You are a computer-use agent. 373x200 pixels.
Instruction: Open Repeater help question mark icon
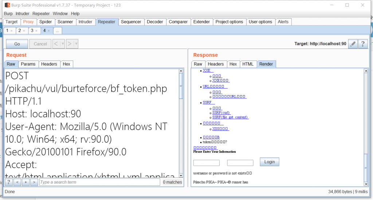tap(362, 44)
